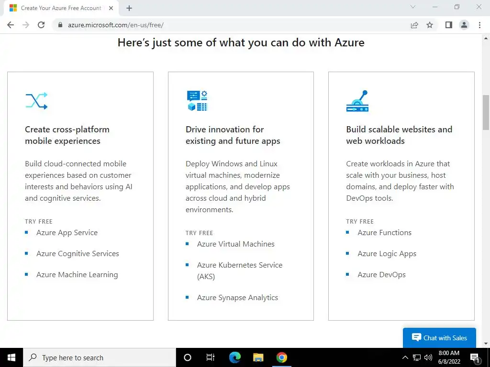Click the share page icon
Image resolution: width=490 pixels, height=367 pixels.
pyautogui.click(x=414, y=25)
